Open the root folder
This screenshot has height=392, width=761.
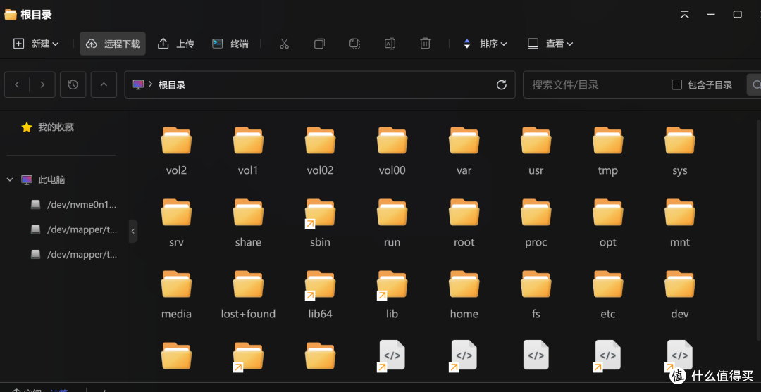pos(464,222)
